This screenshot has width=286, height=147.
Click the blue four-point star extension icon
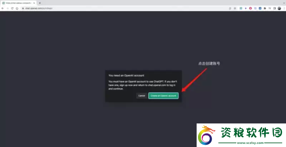coord(246,8)
